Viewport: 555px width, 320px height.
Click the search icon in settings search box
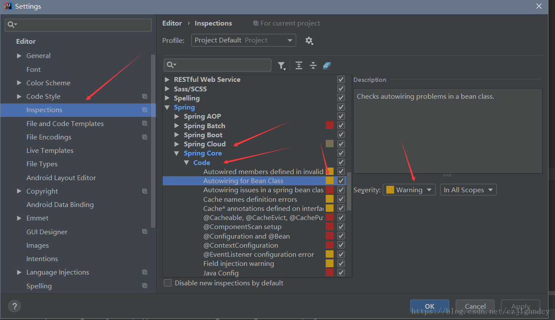[x=13, y=25]
